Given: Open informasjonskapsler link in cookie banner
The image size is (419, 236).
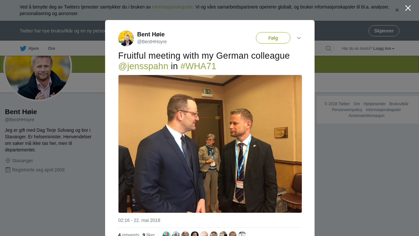Looking at the screenshot, I should click(x=172, y=7).
